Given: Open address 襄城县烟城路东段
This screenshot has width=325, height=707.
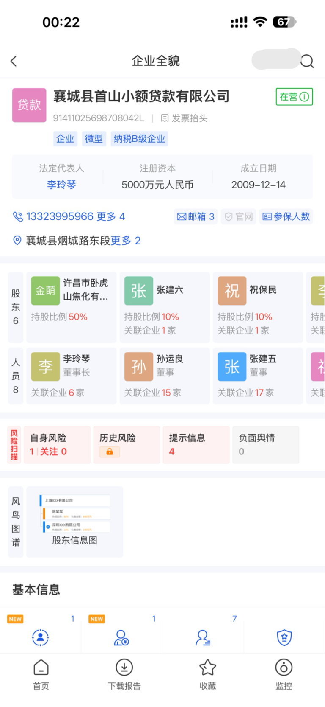Looking at the screenshot, I should tap(68, 241).
